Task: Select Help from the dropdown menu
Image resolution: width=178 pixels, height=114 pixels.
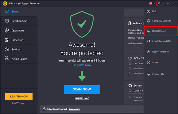Action: pyautogui.click(x=161, y=11)
